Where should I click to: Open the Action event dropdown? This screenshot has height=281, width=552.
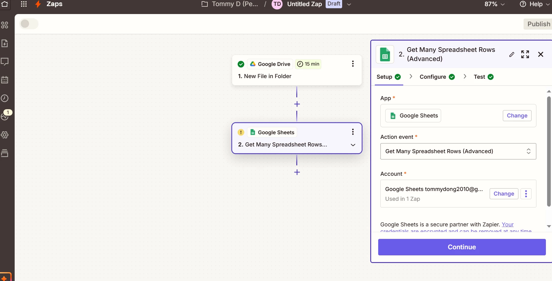(x=458, y=151)
